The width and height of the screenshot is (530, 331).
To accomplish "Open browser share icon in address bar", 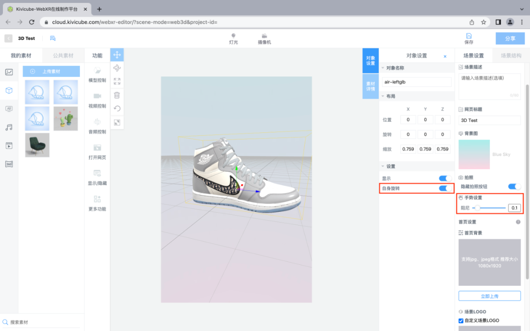I will coord(472,22).
